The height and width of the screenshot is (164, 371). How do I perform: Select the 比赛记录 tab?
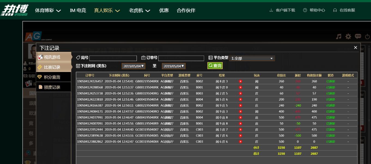pos(52,67)
